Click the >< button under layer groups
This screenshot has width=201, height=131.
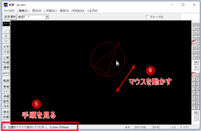(x=196, y=118)
